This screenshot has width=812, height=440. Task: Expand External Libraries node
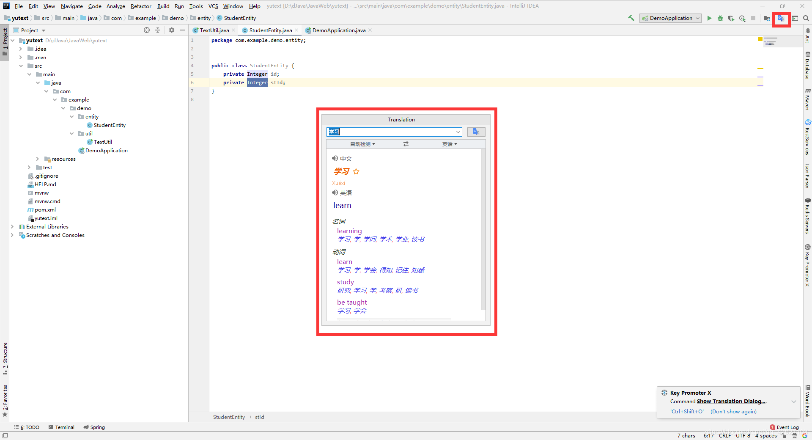coord(12,227)
